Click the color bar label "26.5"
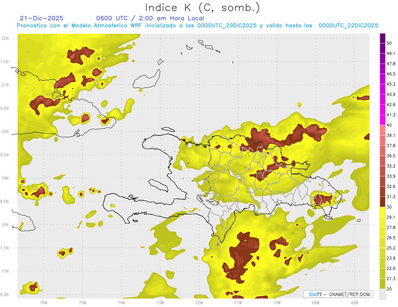 click(x=391, y=238)
